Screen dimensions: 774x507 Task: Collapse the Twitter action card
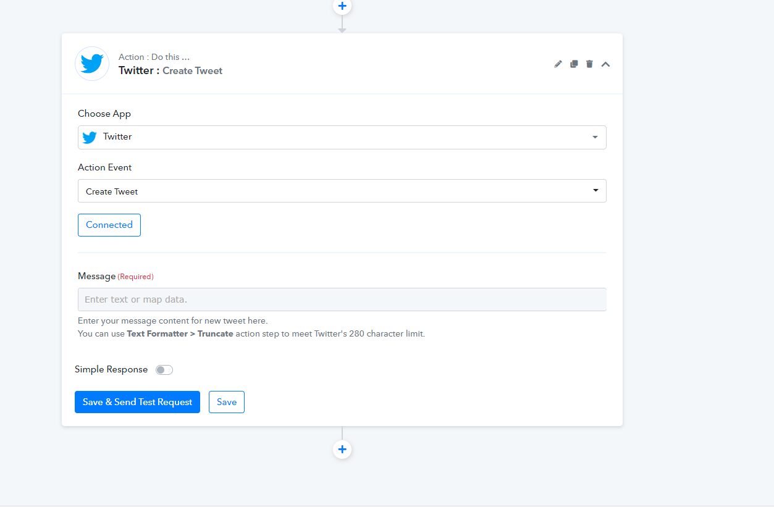(605, 64)
